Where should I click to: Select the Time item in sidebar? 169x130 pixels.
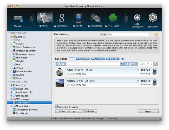pyautogui.click(x=18, y=78)
